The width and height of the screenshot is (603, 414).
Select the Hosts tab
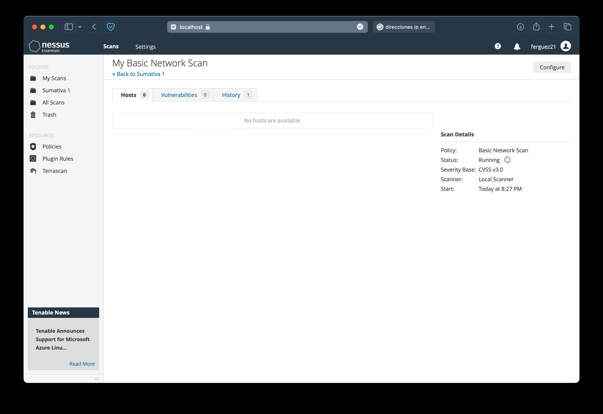133,95
